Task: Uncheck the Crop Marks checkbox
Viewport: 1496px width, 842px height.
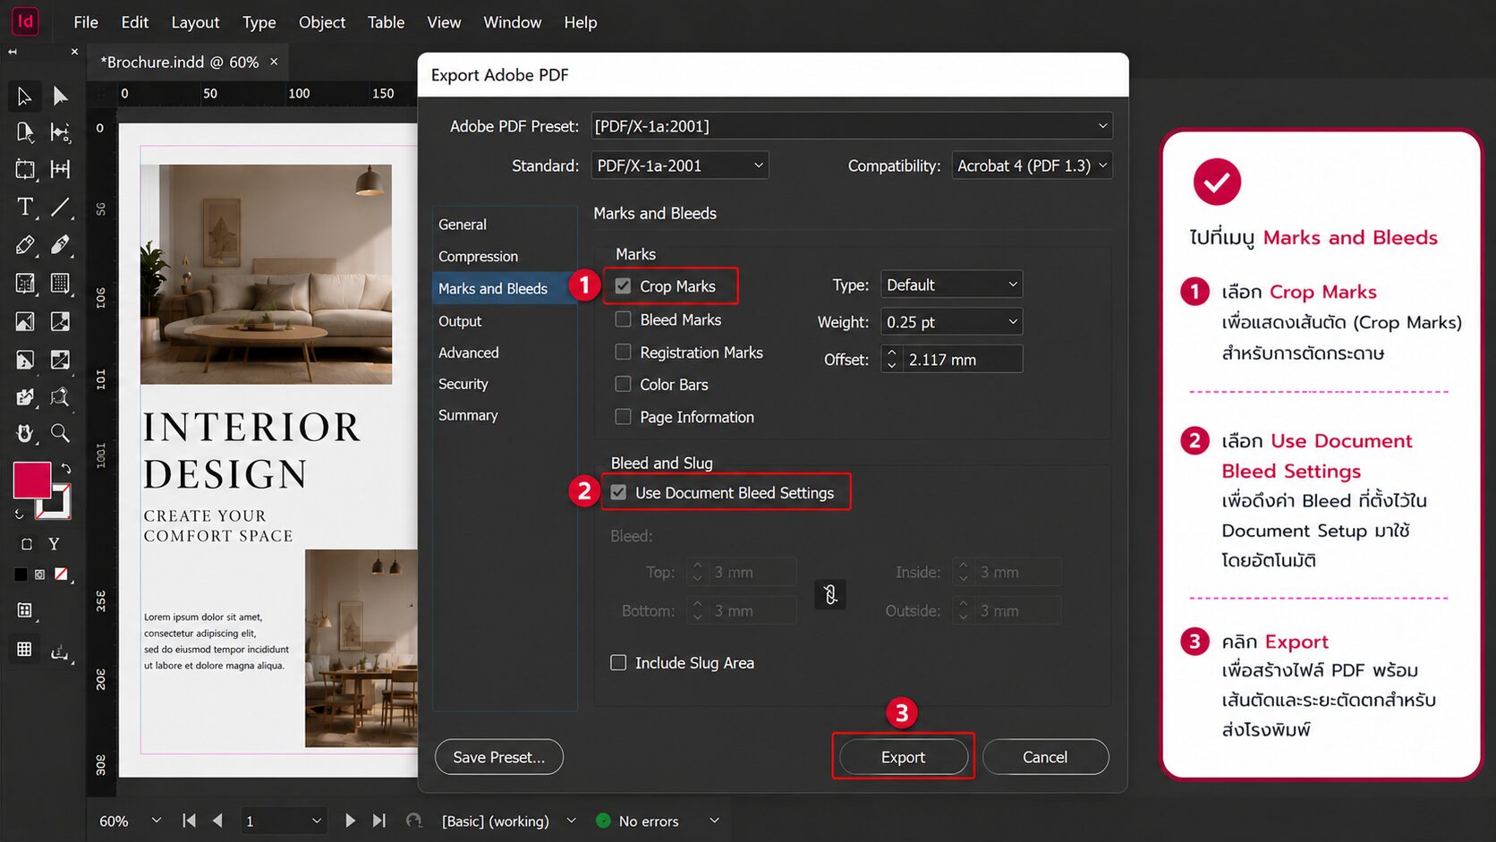Action: (x=623, y=286)
